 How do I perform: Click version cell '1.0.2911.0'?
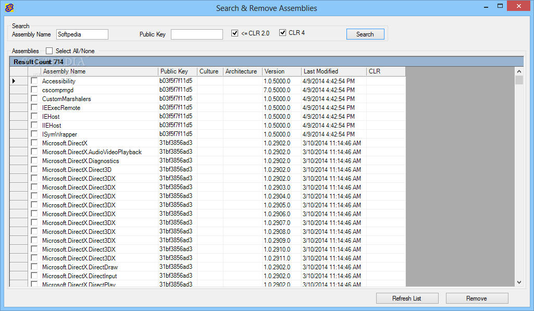282,258
